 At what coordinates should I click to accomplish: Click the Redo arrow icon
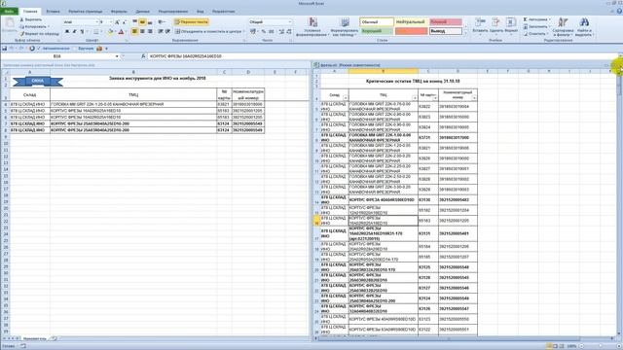(x=21, y=49)
